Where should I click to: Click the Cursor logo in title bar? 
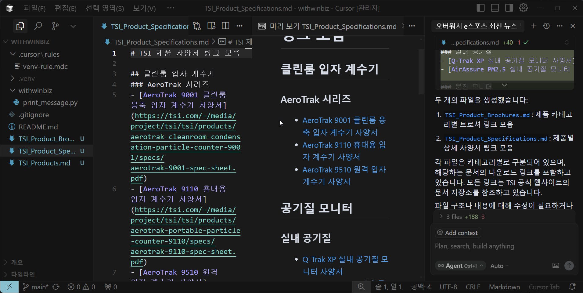coord(10,8)
